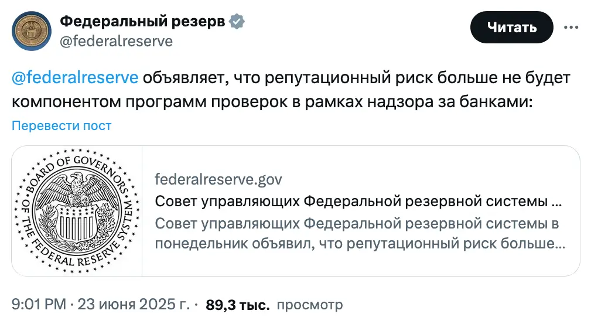Click the просмотр views label
The height and width of the screenshot is (324, 591).
tap(310, 305)
